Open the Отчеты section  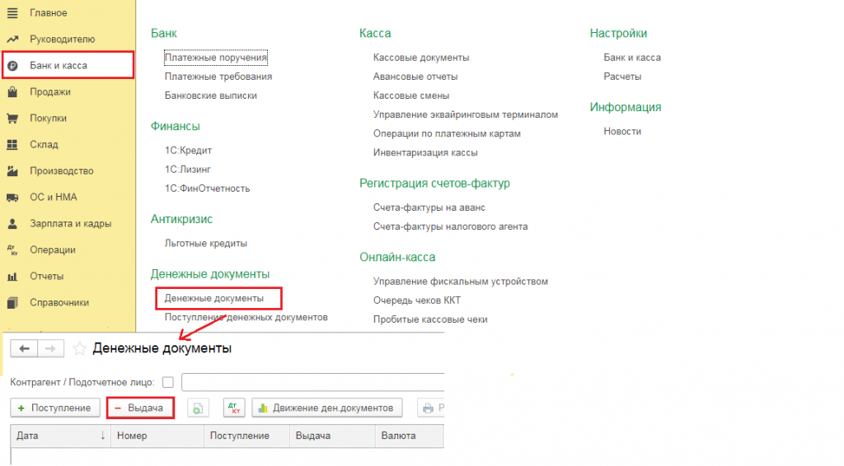(x=46, y=277)
